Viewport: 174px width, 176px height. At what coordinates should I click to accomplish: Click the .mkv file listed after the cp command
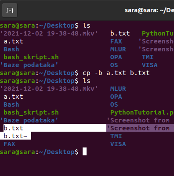point(49,89)
